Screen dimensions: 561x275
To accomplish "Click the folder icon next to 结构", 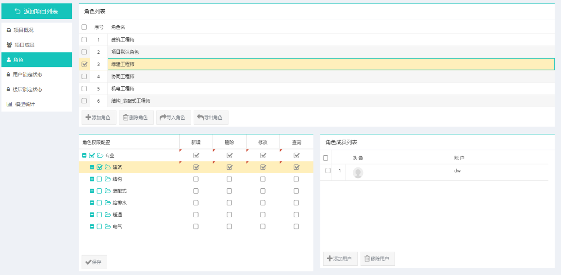I will (x=108, y=179).
